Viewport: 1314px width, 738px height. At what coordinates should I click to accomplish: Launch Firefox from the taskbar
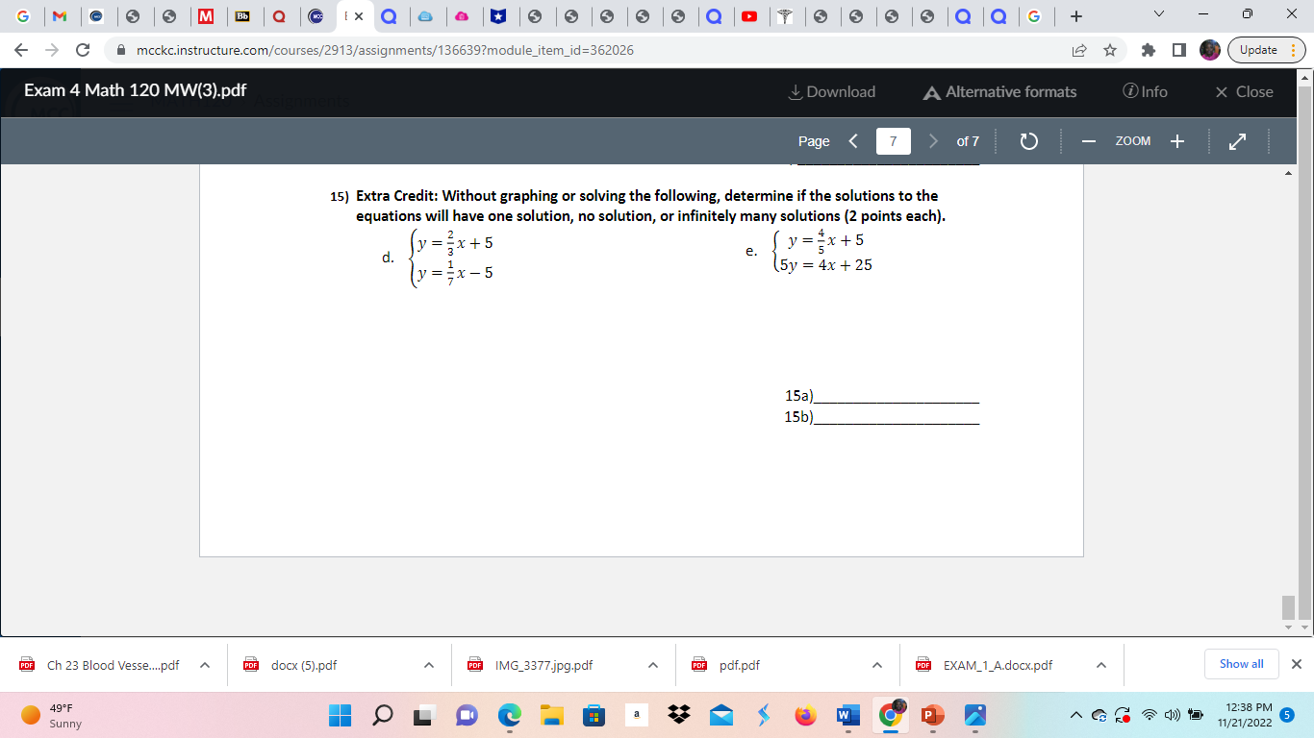pos(805,716)
